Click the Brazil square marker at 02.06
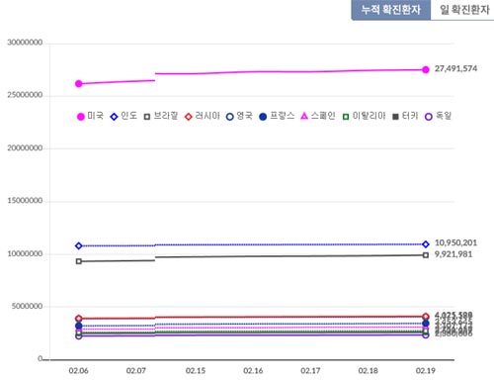This screenshot has width=494, height=381. coord(79,261)
